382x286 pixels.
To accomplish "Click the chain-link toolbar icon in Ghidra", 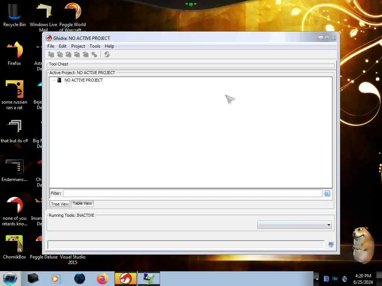I will point(94,54).
